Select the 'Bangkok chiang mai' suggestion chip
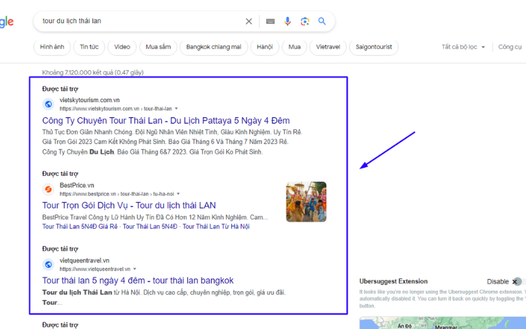Image resolution: width=526 pixels, height=329 pixels. point(214,47)
